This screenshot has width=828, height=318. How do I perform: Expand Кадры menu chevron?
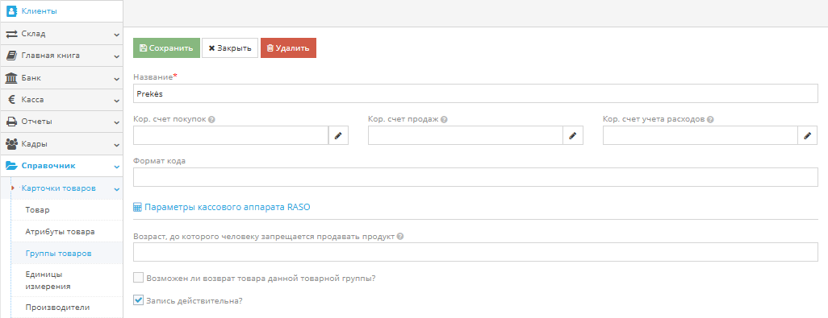pyautogui.click(x=117, y=144)
